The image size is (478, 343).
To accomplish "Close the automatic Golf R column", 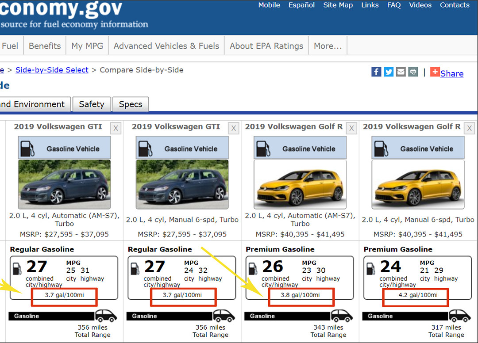I will 351,128.
